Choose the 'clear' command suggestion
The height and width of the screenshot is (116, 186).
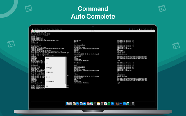[x=48, y=77]
